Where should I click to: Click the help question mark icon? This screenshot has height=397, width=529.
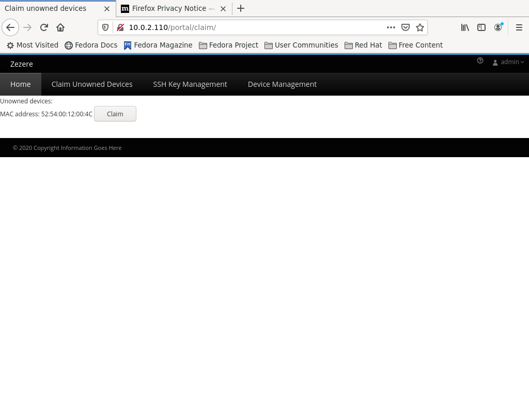(x=480, y=61)
